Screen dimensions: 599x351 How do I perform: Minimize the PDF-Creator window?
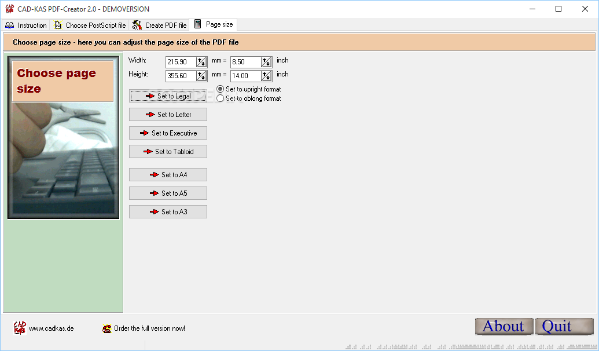tap(532, 9)
